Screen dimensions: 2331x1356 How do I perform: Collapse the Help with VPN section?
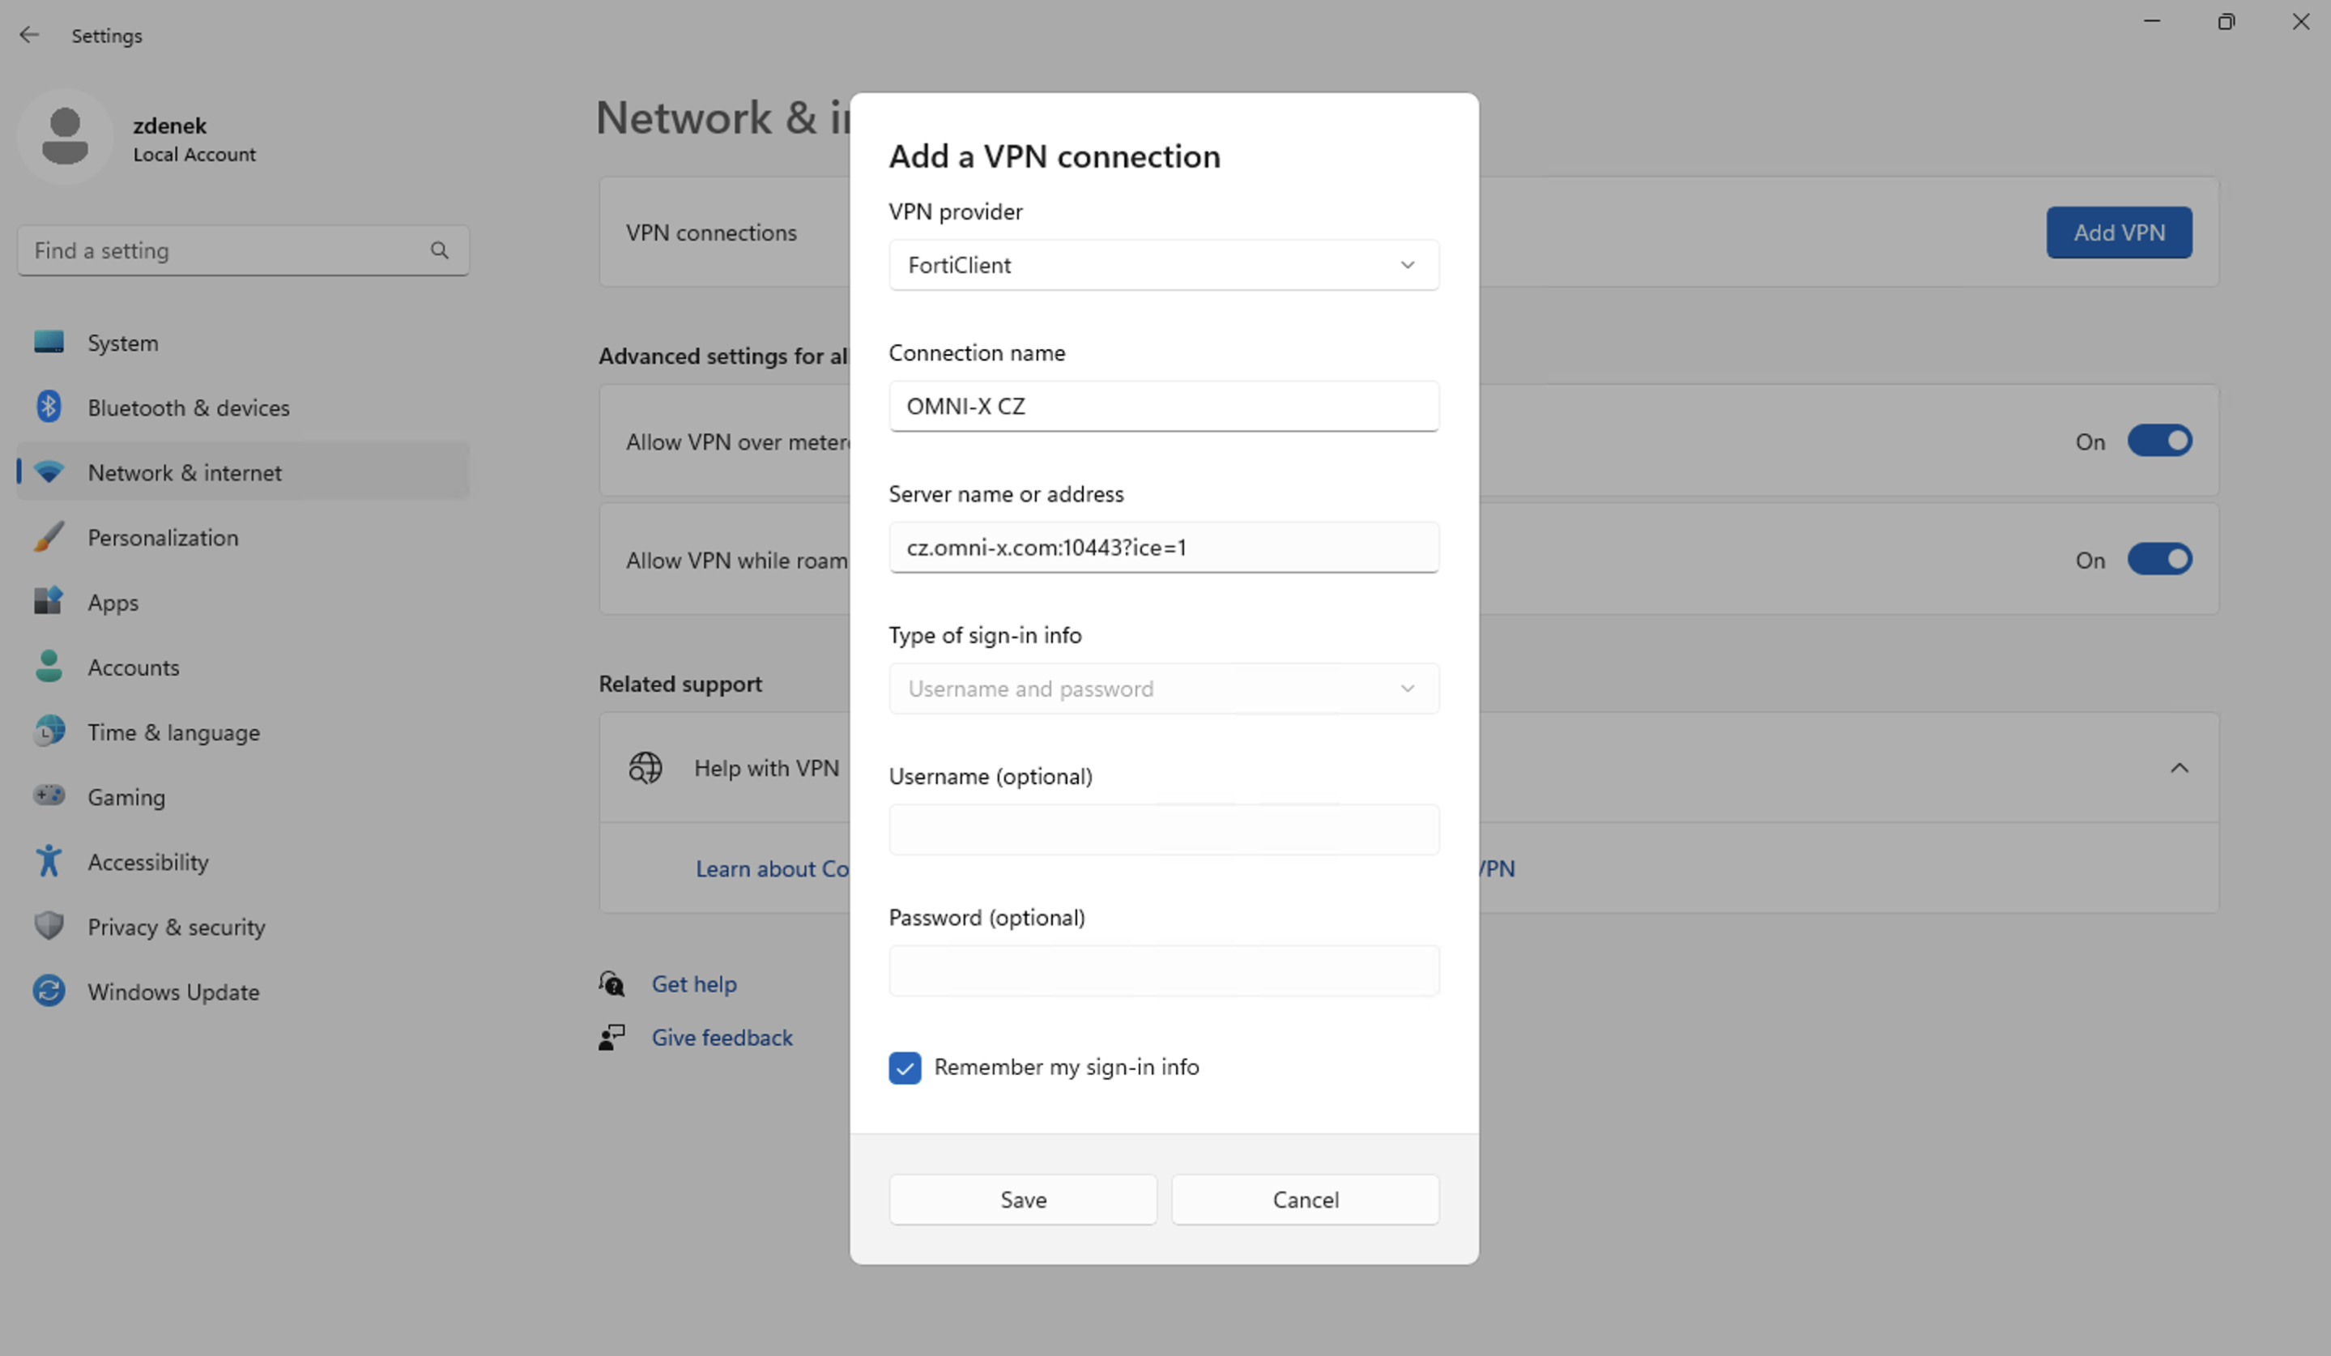pos(2179,769)
